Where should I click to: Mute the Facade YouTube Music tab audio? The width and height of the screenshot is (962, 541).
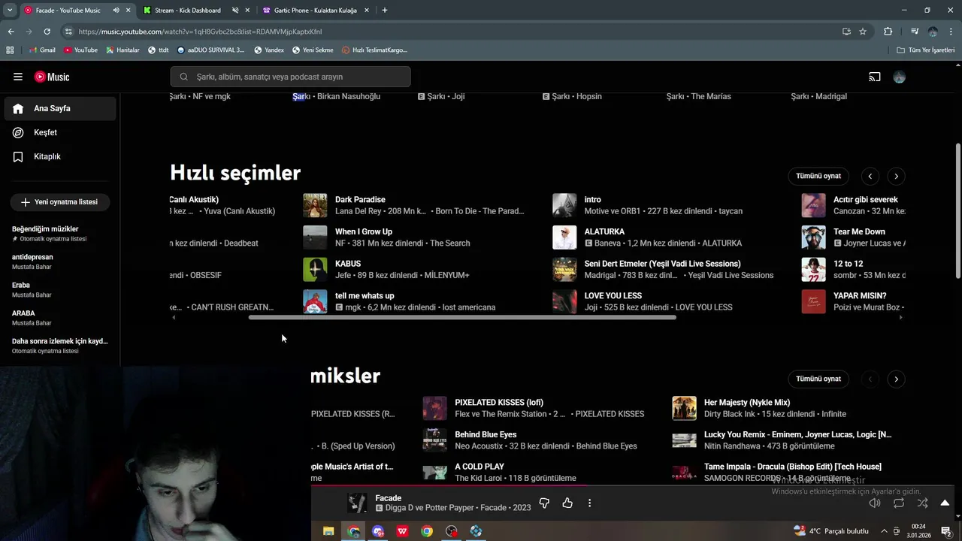(116, 11)
